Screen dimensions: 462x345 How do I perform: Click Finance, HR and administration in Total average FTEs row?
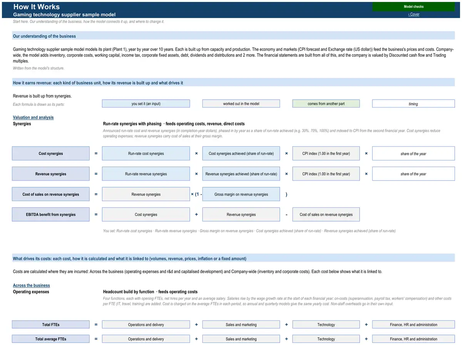tap(413, 339)
